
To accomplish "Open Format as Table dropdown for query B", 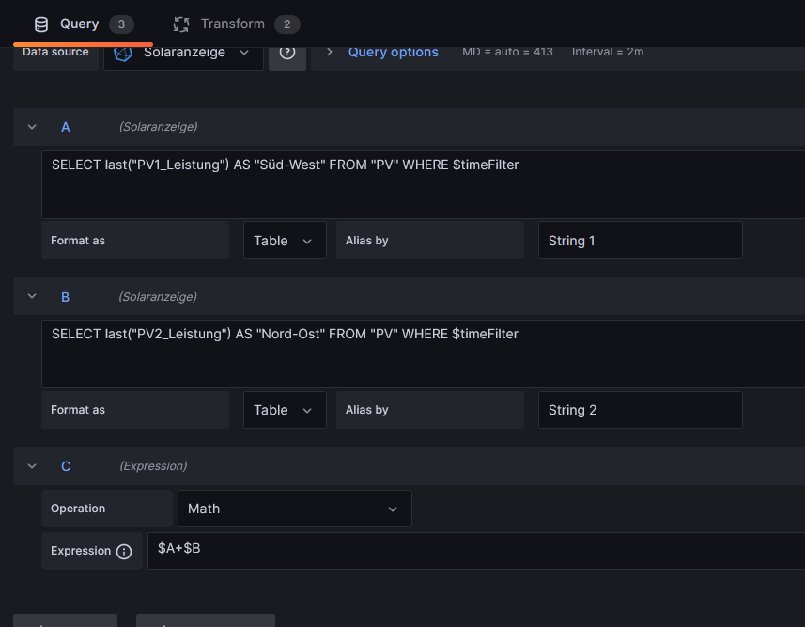I will click(x=285, y=410).
